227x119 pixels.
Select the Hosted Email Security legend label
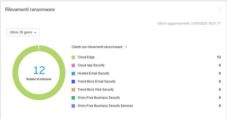pyautogui.click(x=93, y=73)
